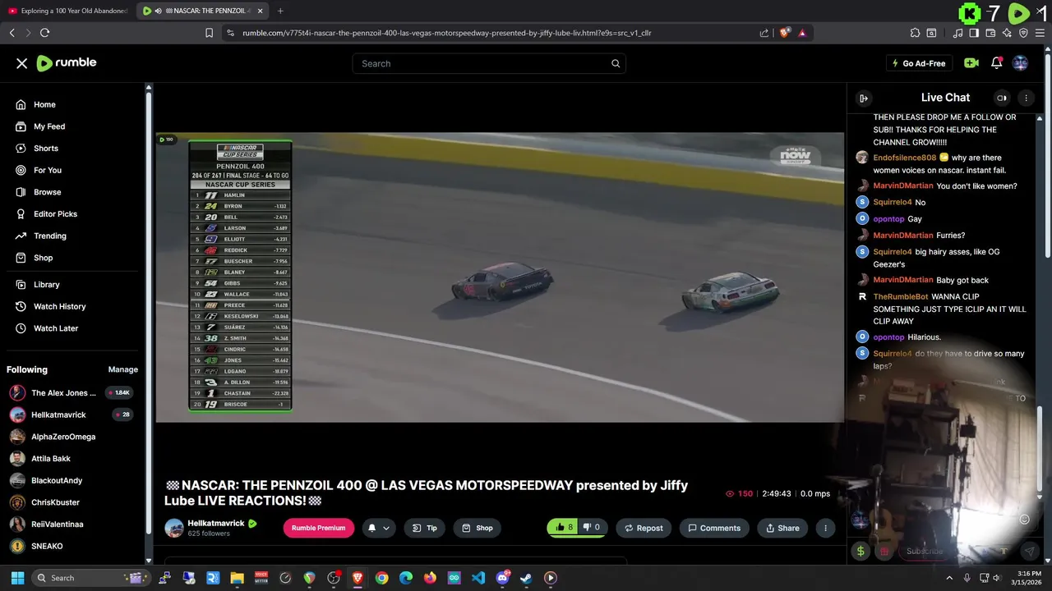Click Shop button under video
Screen dimensions: 1052x591
pyautogui.click(x=478, y=528)
